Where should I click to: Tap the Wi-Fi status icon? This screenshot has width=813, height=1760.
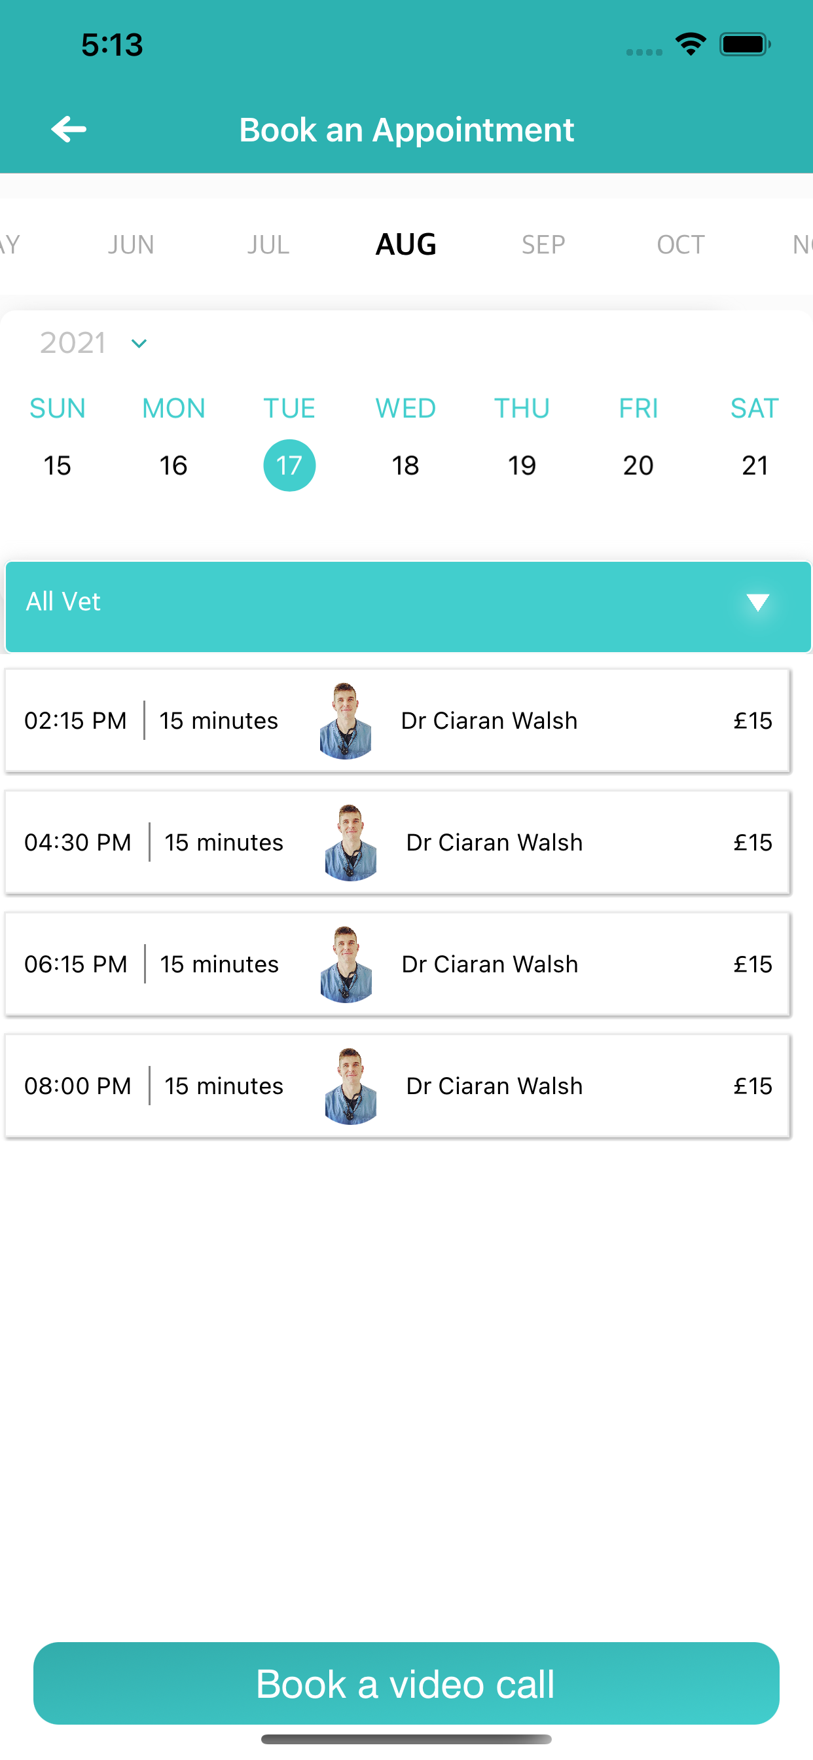coord(691,45)
